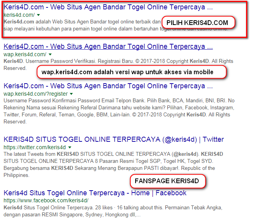Open the KERIS4D Twitter result title
Viewport: 259px width, 223px height.
coord(114,139)
